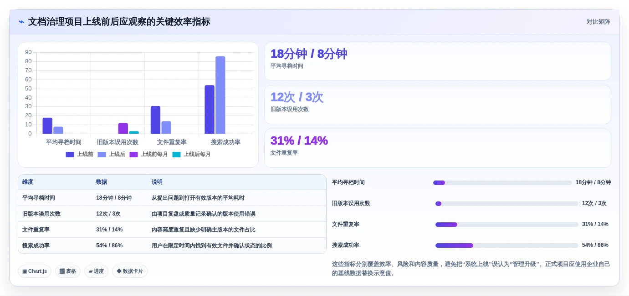The width and height of the screenshot is (629, 296).
Task: Click the 搜索成功率 progress bar
Action: tap(507, 246)
